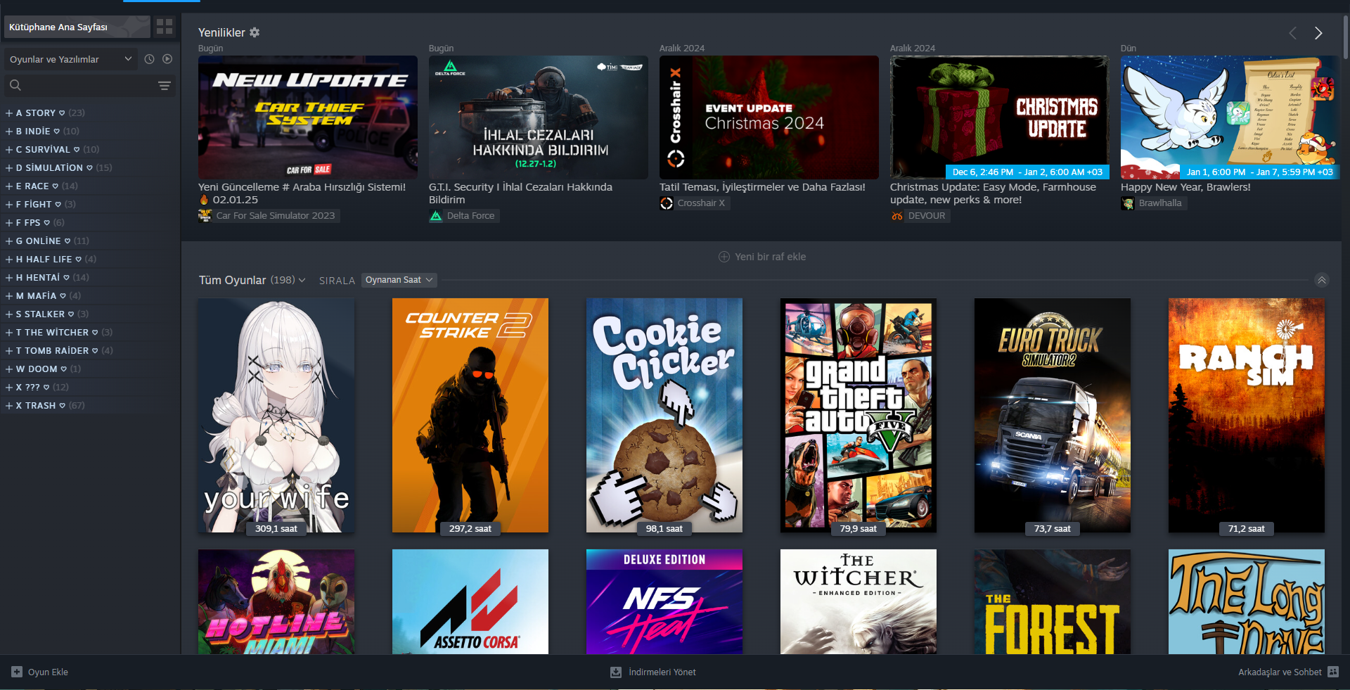
Task: Select The Witcher Enhanced Edition cover
Action: [x=859, y=601]
